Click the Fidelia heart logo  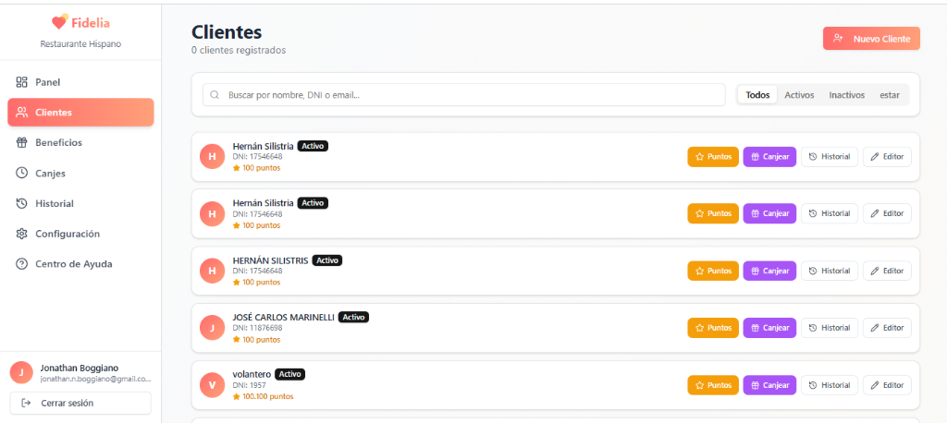(60, 22)
